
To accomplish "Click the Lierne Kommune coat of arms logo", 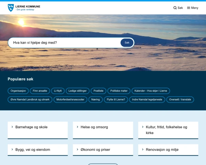I will tap(11, 7).
